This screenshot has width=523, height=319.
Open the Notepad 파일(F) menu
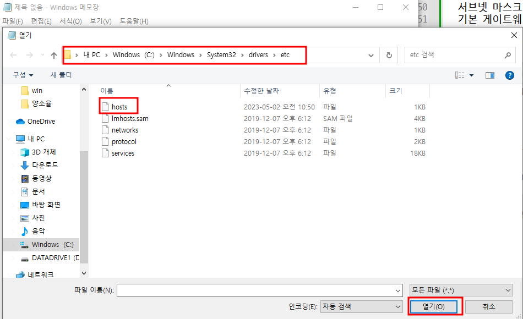pyautogui.click(x=13, y=21)
